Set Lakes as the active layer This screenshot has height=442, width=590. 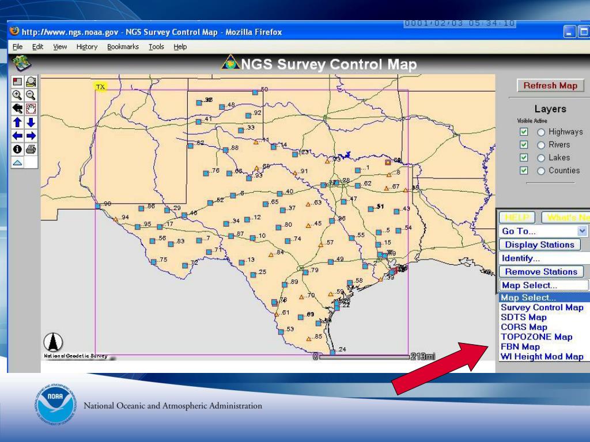541,158
